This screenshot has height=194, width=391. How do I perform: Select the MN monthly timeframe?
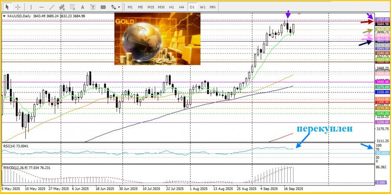[x=212, y=7]
